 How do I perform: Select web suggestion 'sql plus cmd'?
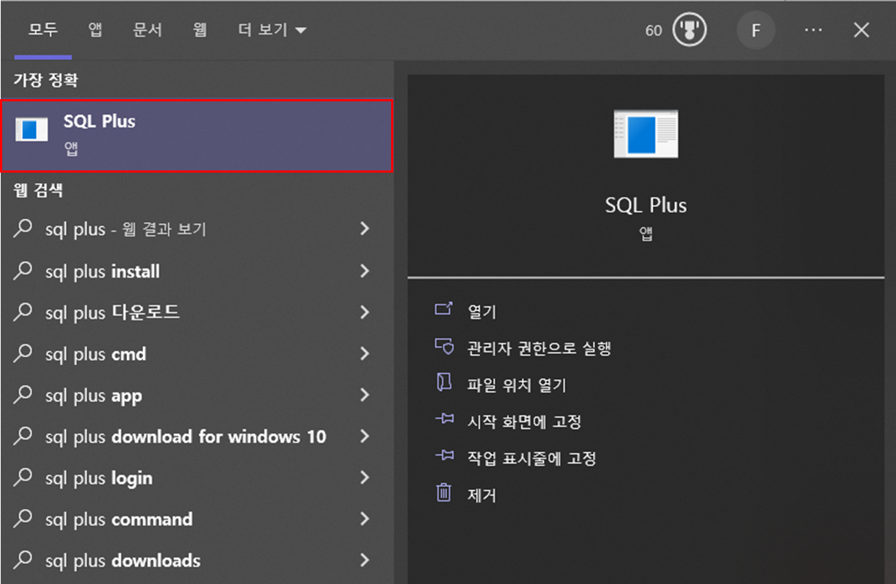[x=197, y=354]
